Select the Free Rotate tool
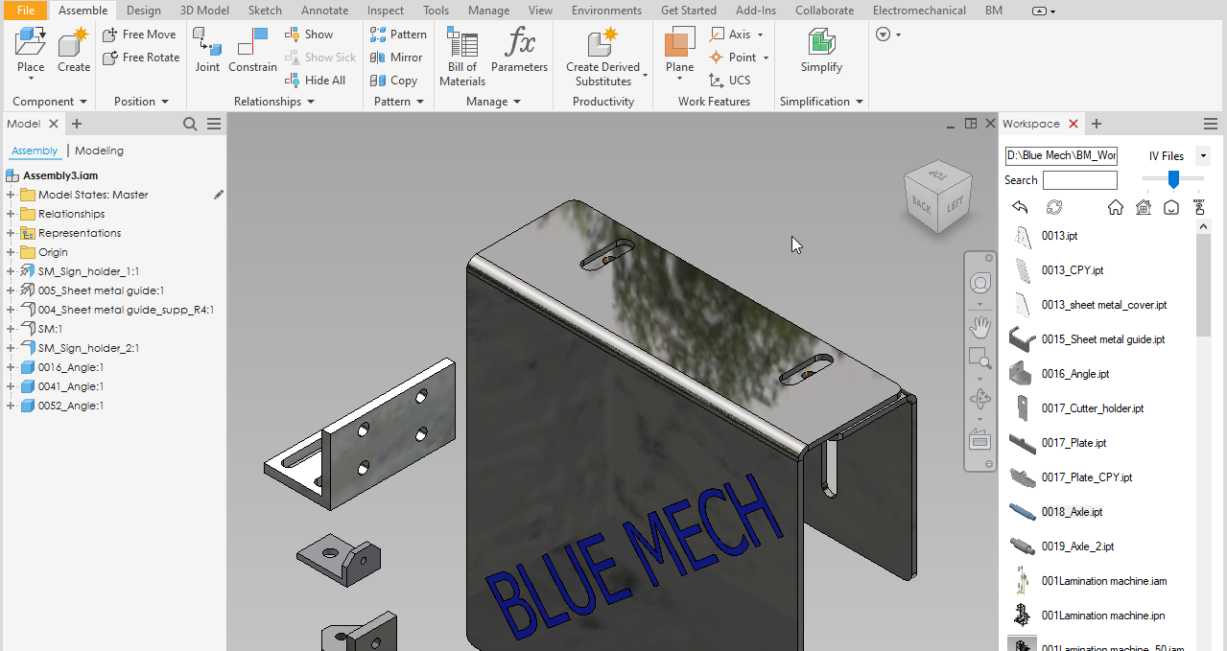Image resolution: width=1227 pixels, height=651 pixels. [x=141, y=58]
